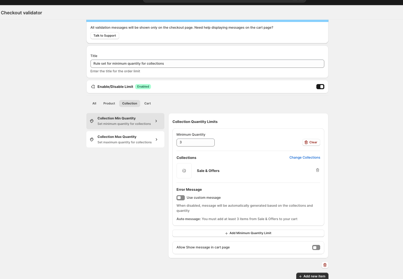
Task: Open the Change Collections link
Action: click(305, 157)
